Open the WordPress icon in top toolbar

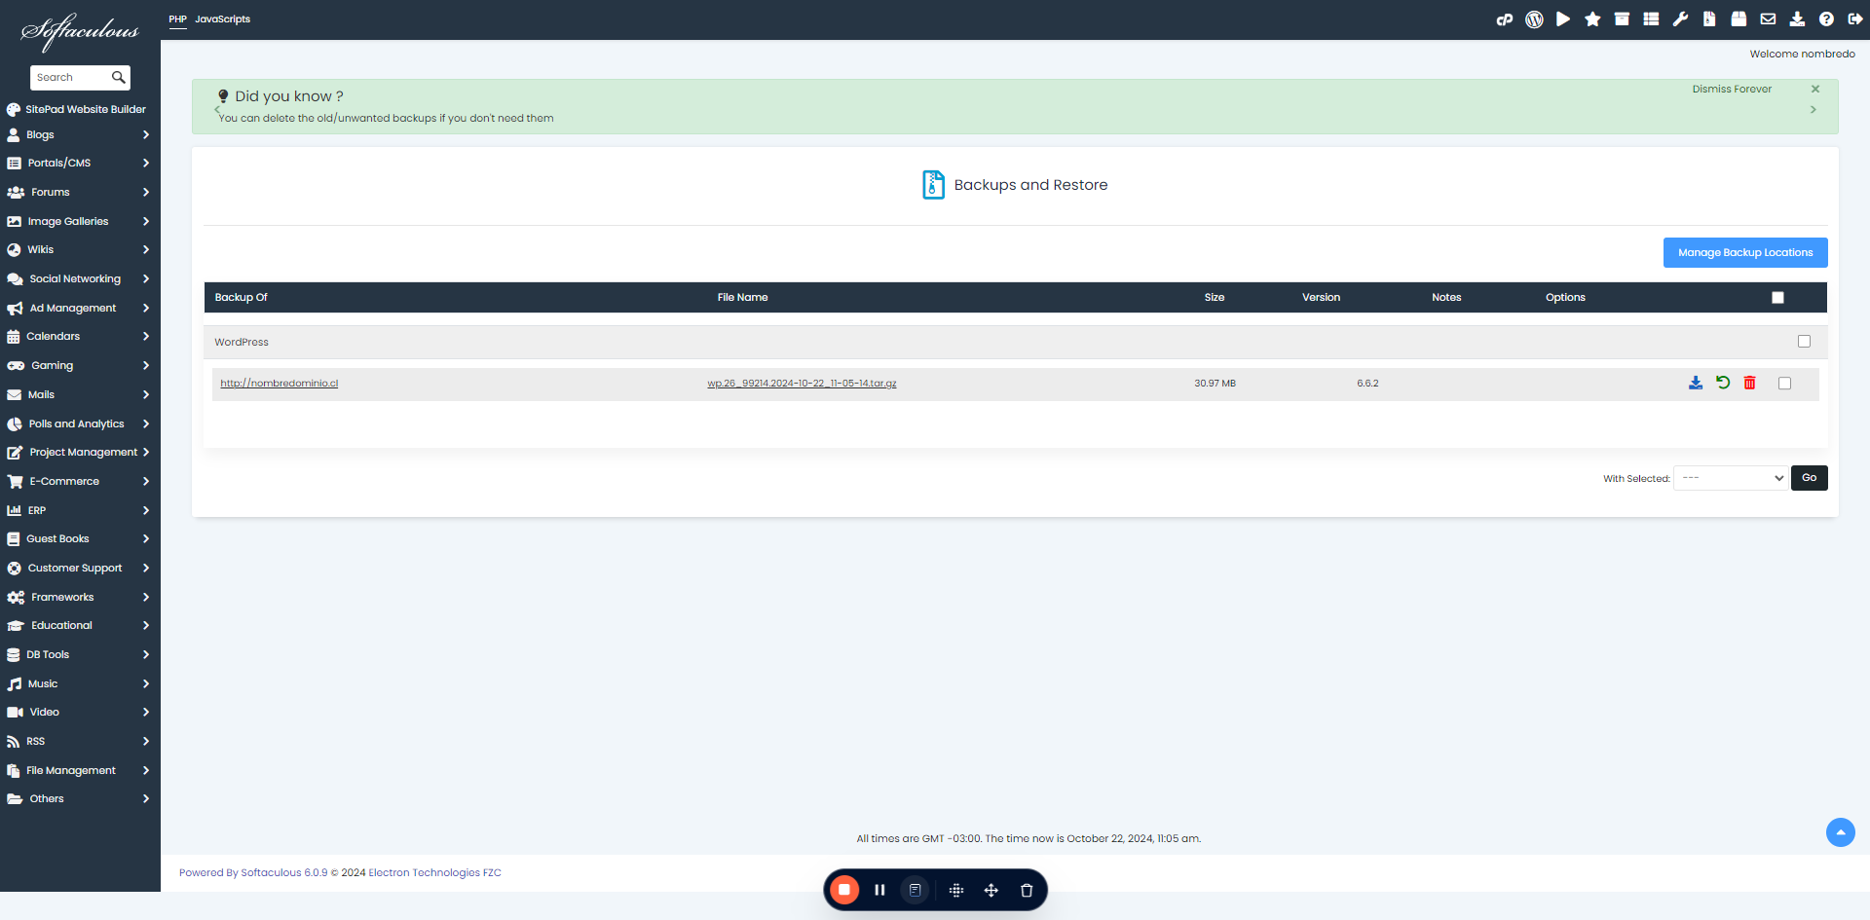pyautogui.click(x=1534, y=19)
